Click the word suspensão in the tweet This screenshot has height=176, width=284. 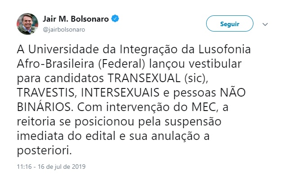click(x=193, y=122)
